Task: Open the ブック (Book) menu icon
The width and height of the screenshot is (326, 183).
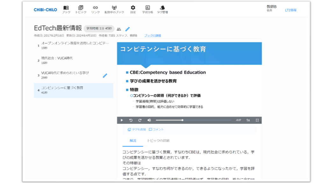Action: tap(66, 8)
